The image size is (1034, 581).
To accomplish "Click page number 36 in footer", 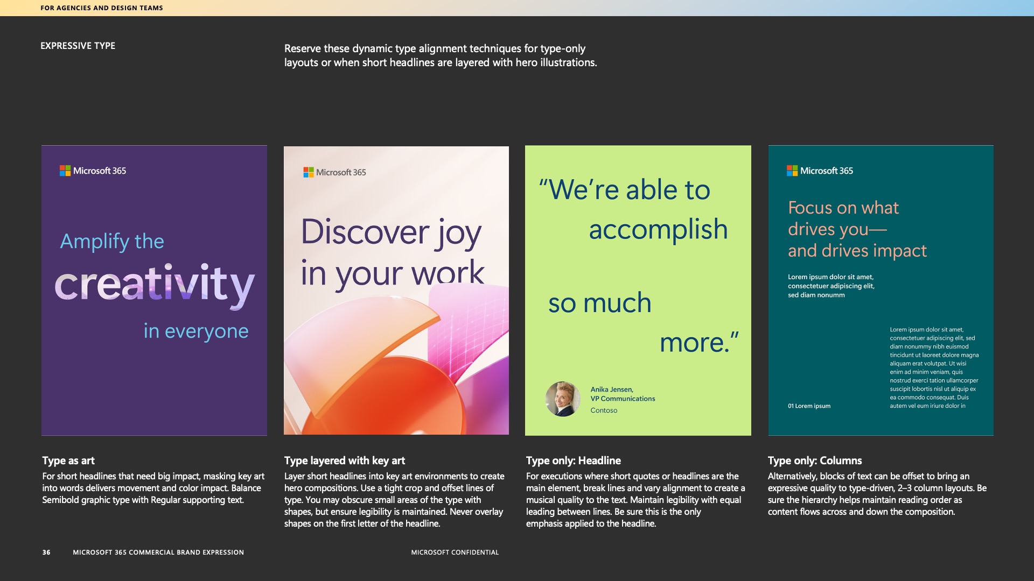I will [46, 552].
